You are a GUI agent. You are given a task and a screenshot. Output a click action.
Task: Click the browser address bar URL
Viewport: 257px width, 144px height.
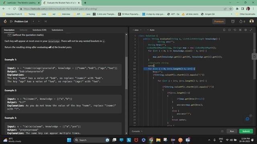click(60, 9)
